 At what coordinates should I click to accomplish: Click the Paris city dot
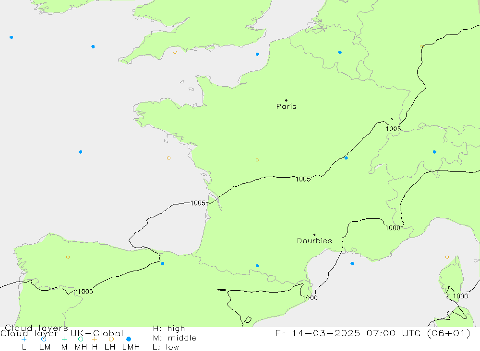click(x=286, y=100)
